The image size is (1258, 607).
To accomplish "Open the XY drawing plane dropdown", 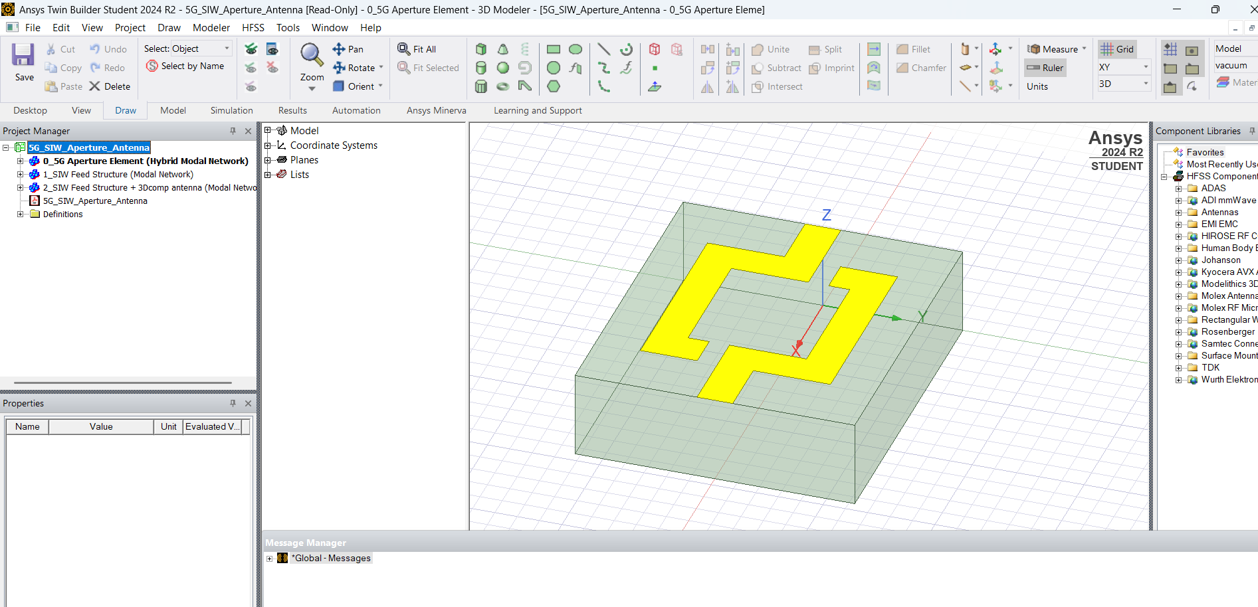I will (x=1146, y=67).
